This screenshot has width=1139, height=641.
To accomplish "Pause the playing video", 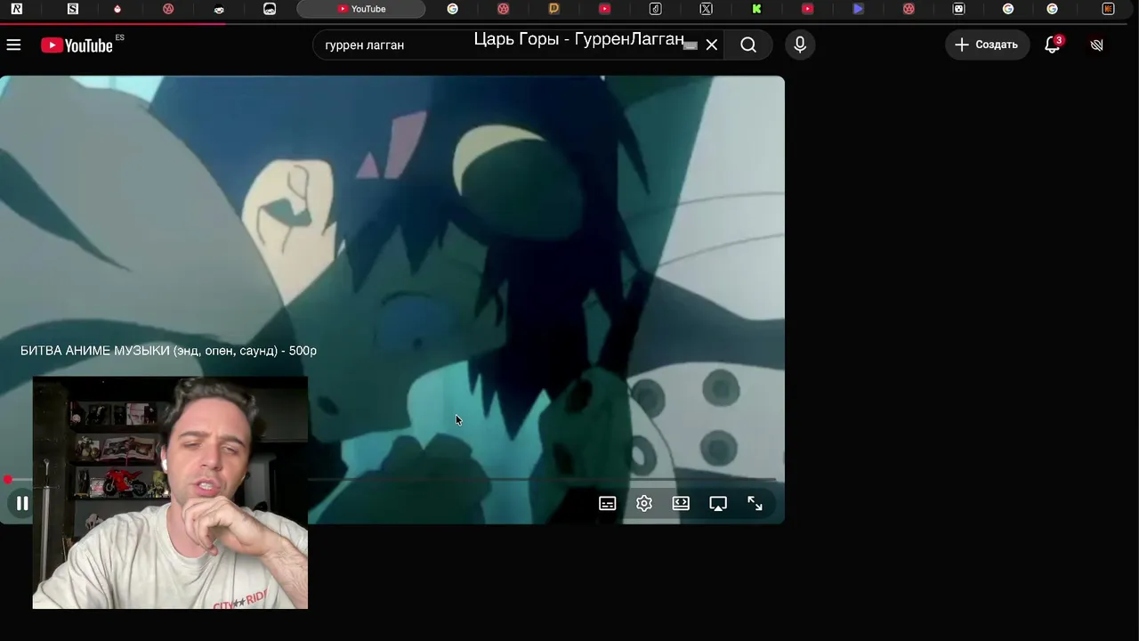I will (x=22, y=504).
